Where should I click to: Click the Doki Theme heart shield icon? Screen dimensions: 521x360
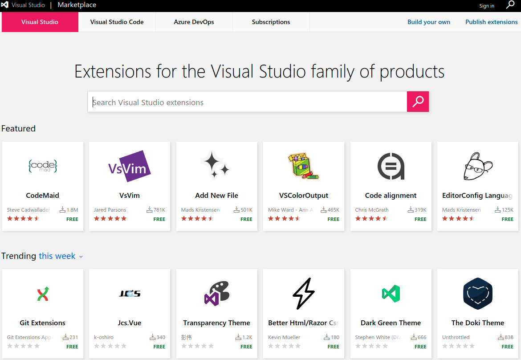tap(477, 293)
